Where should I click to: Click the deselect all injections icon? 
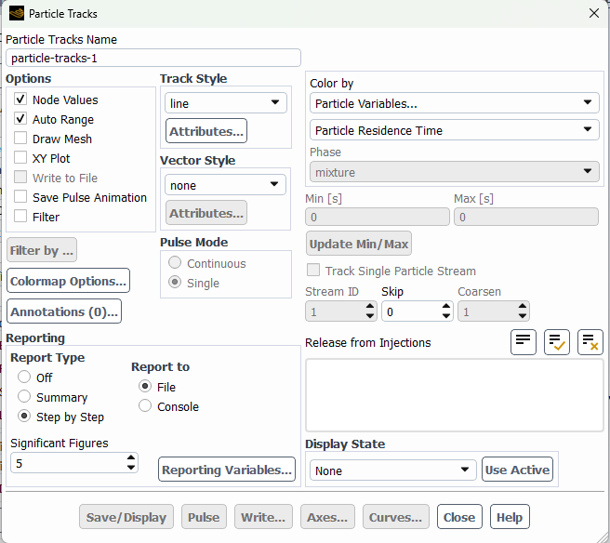point(590,342)
